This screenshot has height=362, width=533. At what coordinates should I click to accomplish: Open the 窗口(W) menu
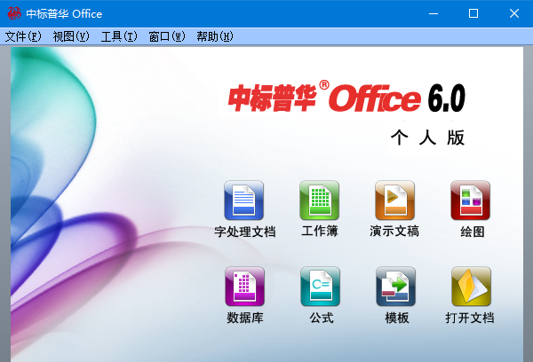(x=167, y=36)
